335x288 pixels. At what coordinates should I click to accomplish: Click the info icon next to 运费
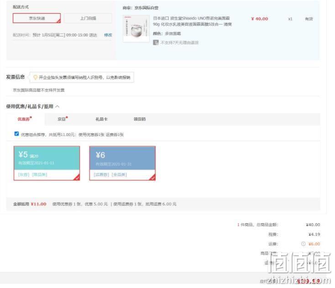[x=303, y=244]
